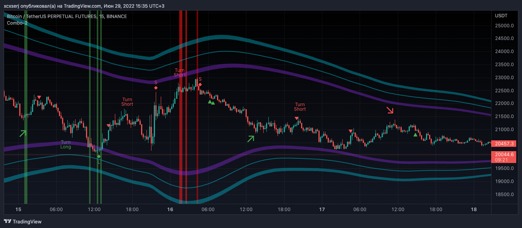This screenshot has width=522, height=228.
Task: Click the red down triangle under the last Turn Short
Action: click(x=296, y=118)
